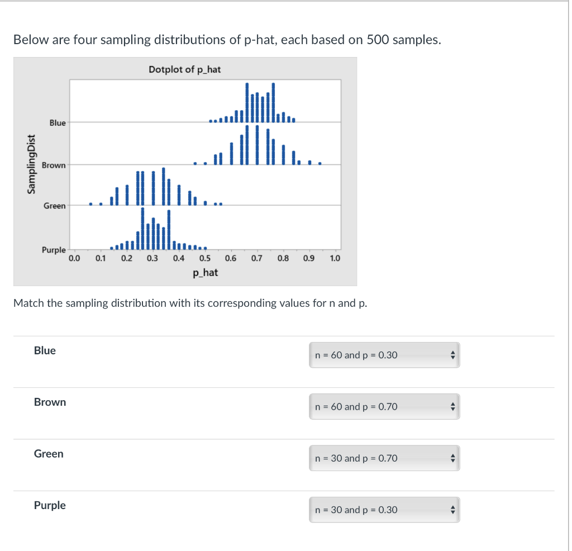
Task: Click the Green row label
Action: [x=48, y=453]
